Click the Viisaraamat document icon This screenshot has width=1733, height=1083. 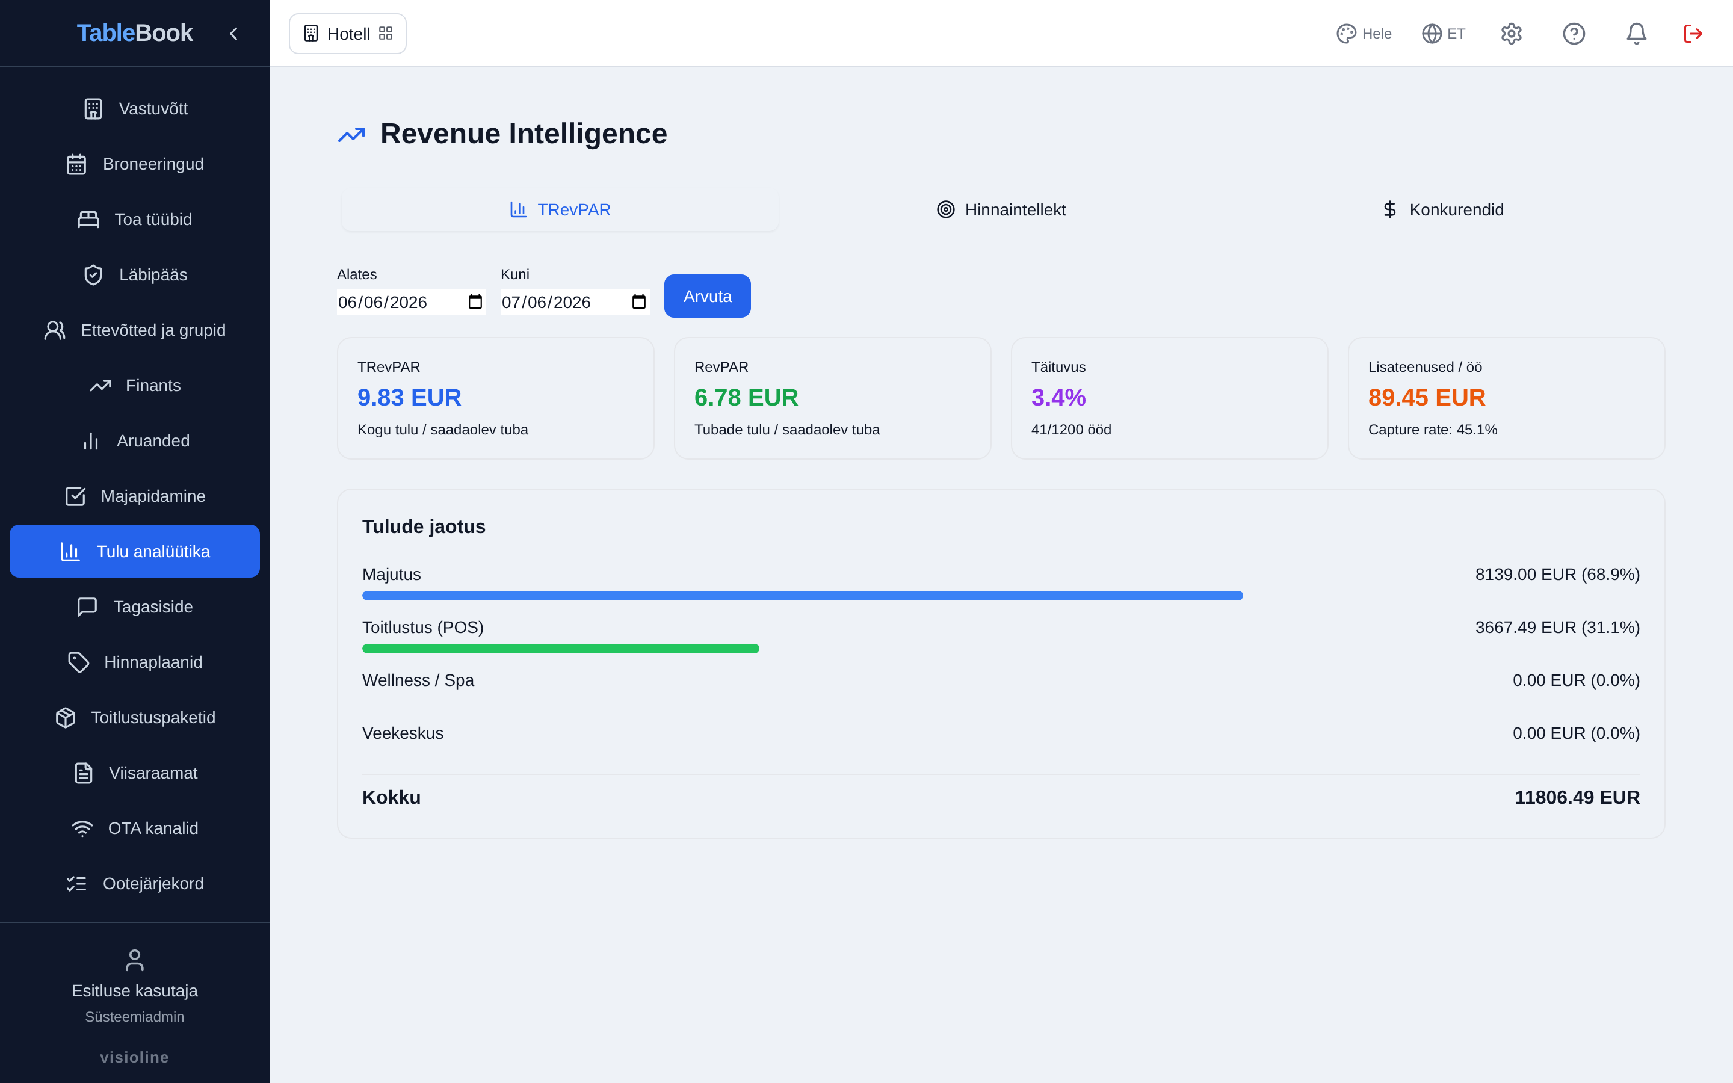click(x=83, y=773)
